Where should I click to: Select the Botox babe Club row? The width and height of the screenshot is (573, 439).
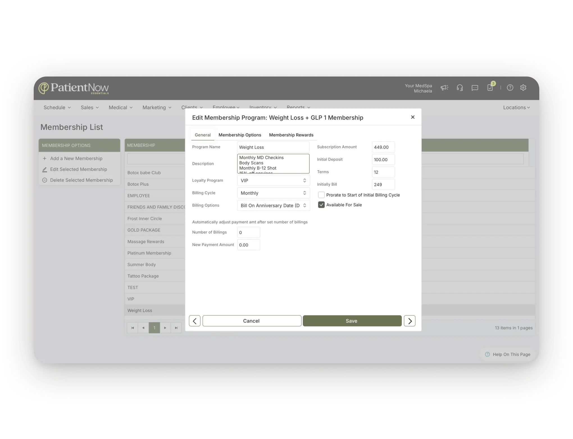(155, 173)
